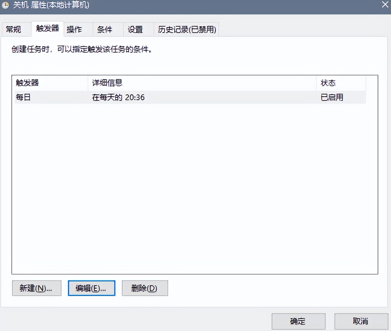Open the 设置 tab
The width and height of the screenshot is (391, 331).
point(135,29)
